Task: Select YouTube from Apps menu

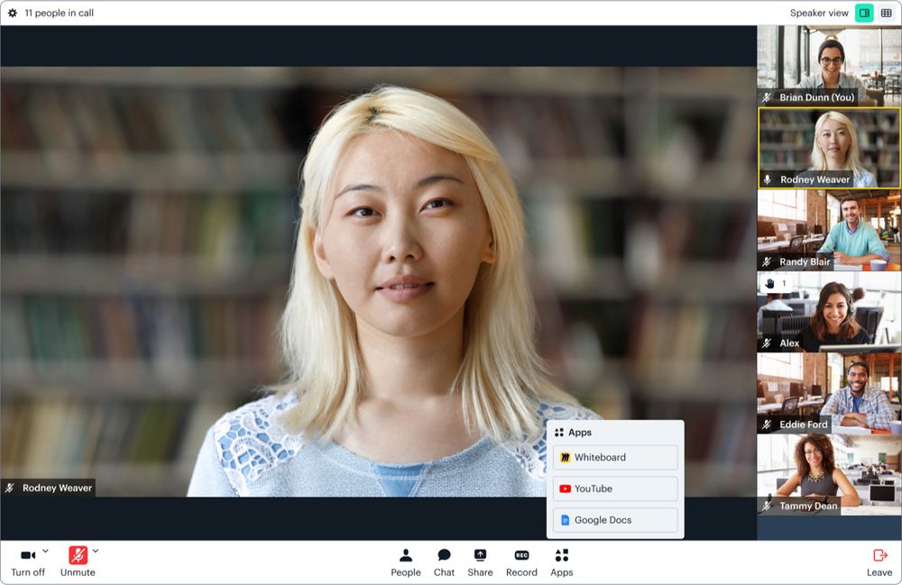Action: (x=615, y=489)
